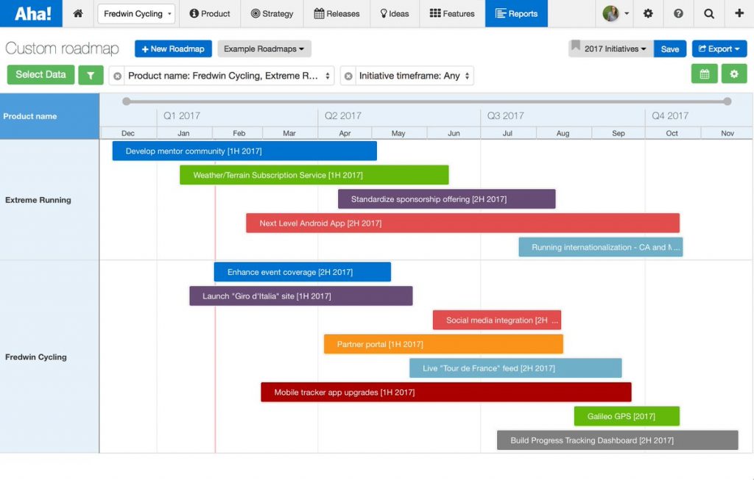This screenshot has width=754, height=480.
Task: Open the Fredwin Cycling product dropdown
Action: click(x=137, y=13)
